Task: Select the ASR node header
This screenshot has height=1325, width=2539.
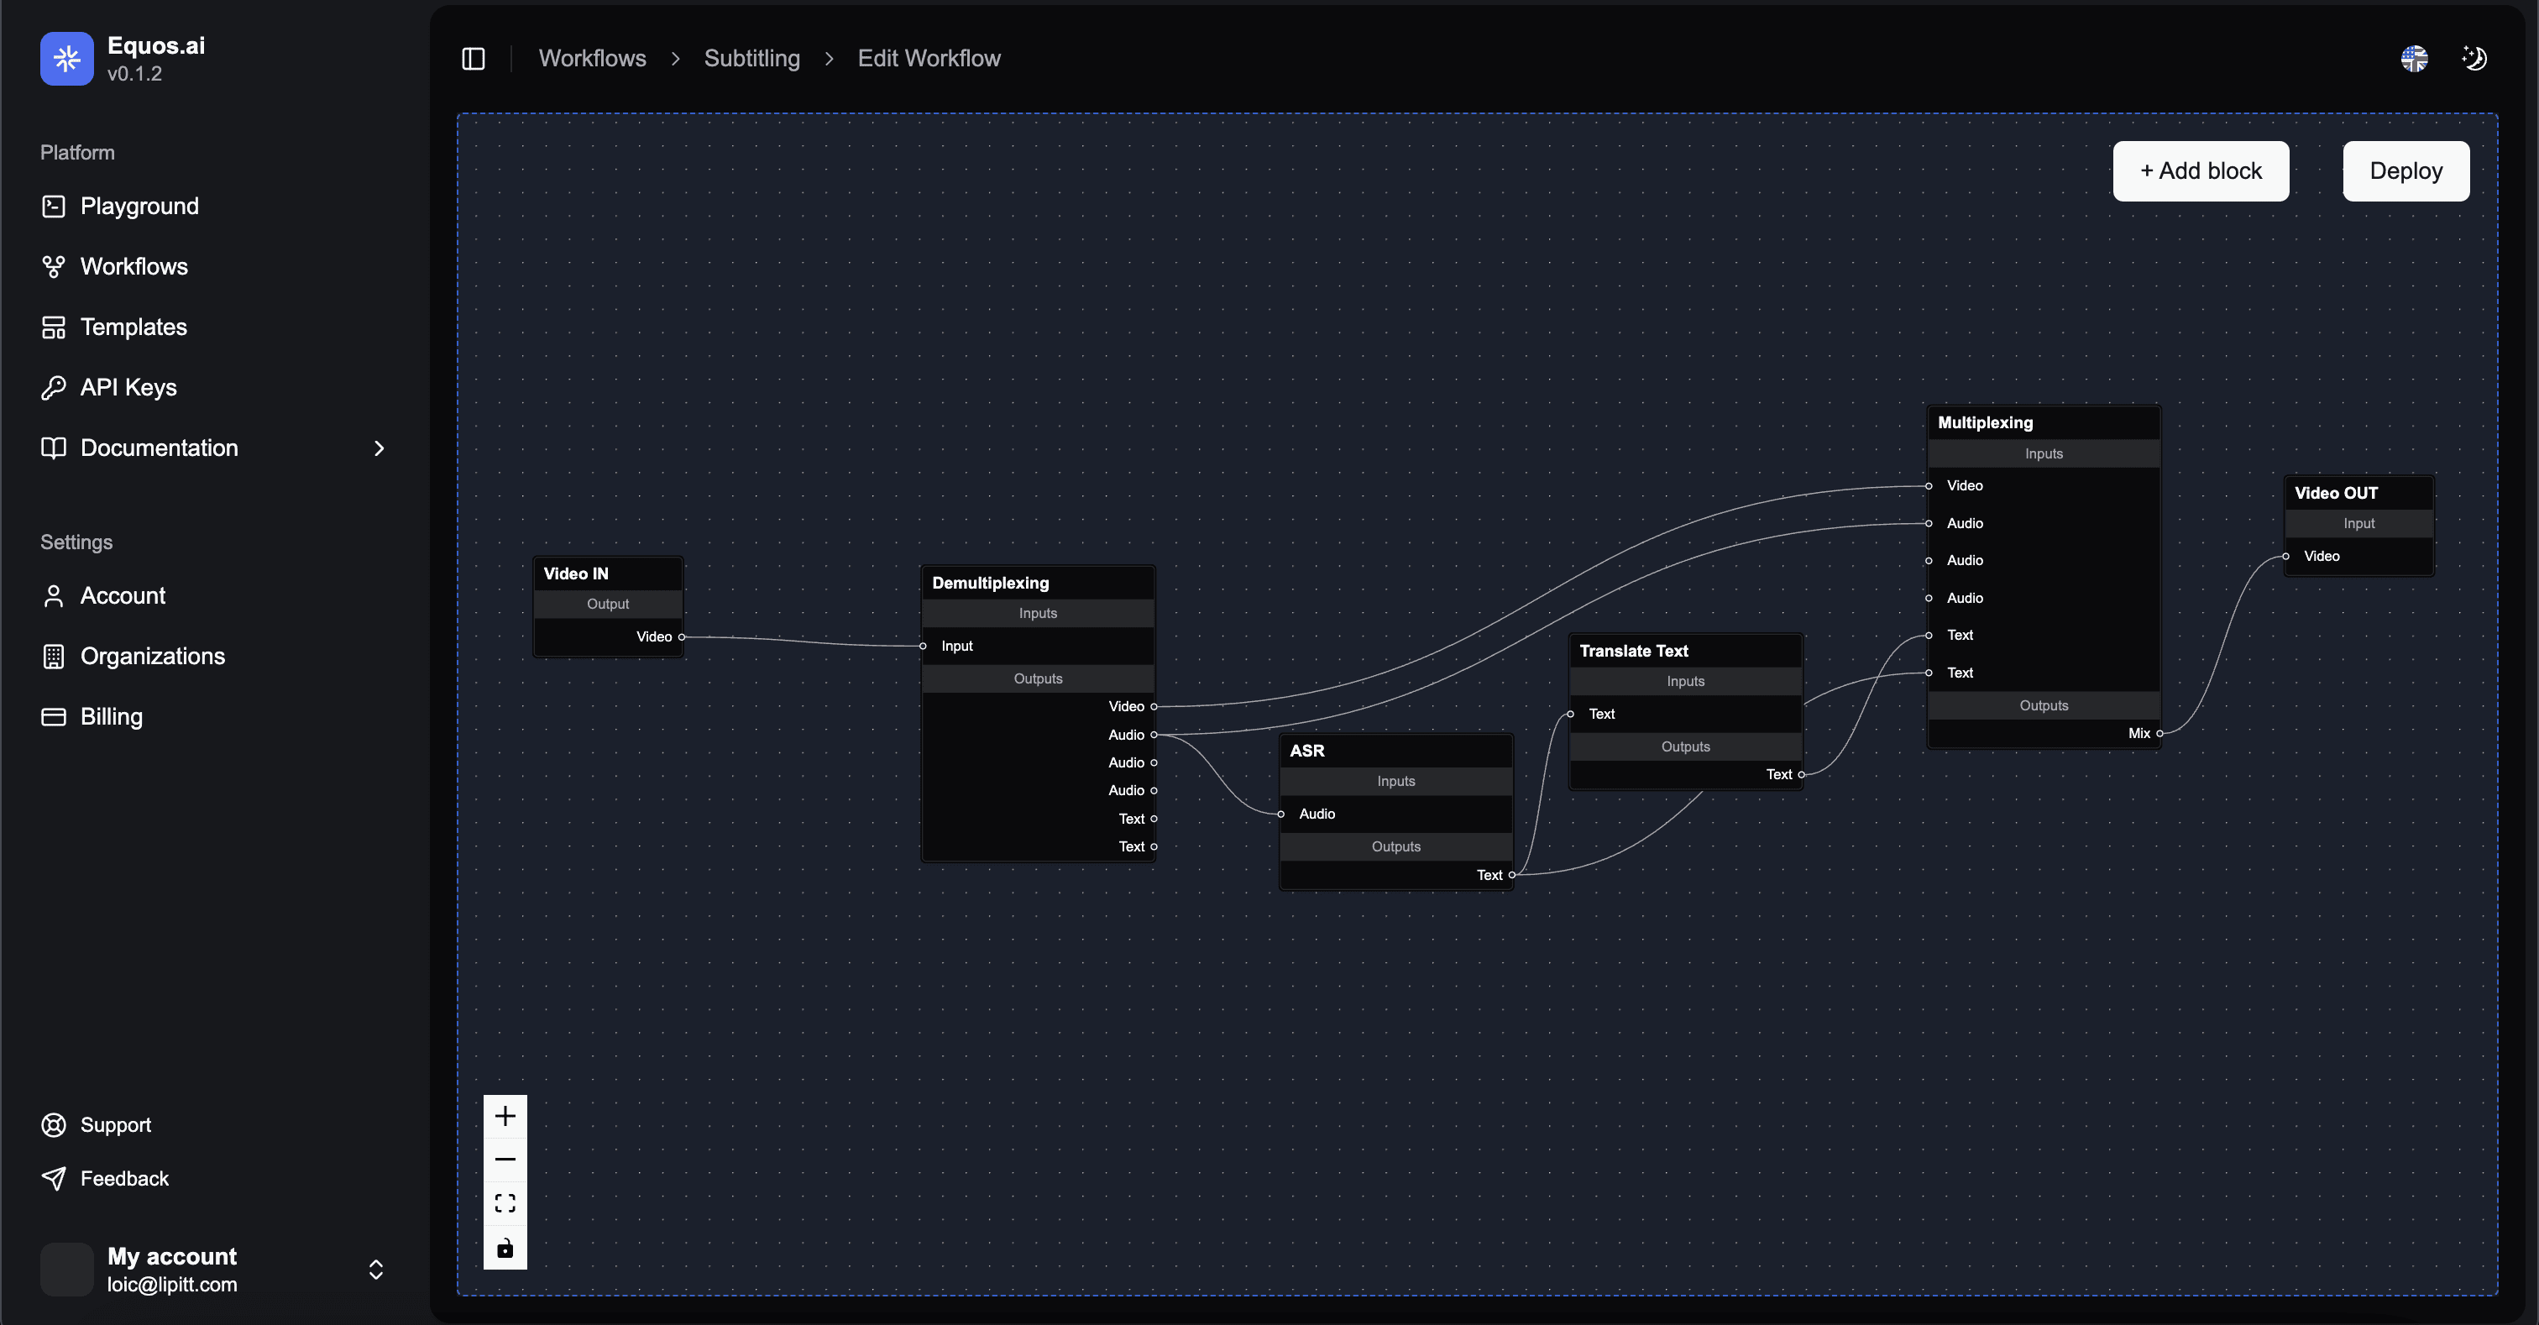Action: point(1395,750)
